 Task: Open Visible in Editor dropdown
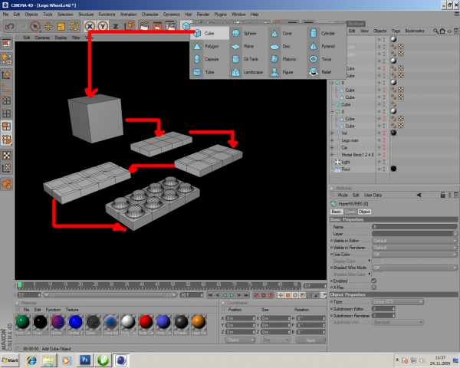coord(414,241)
